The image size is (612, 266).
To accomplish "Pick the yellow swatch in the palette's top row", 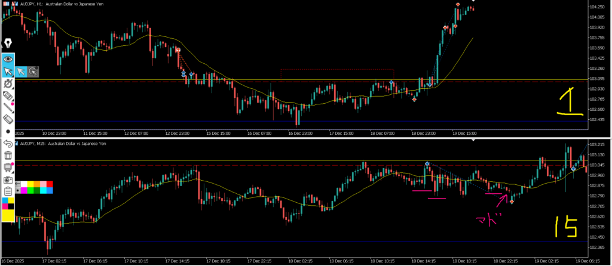I will [30, 184].
